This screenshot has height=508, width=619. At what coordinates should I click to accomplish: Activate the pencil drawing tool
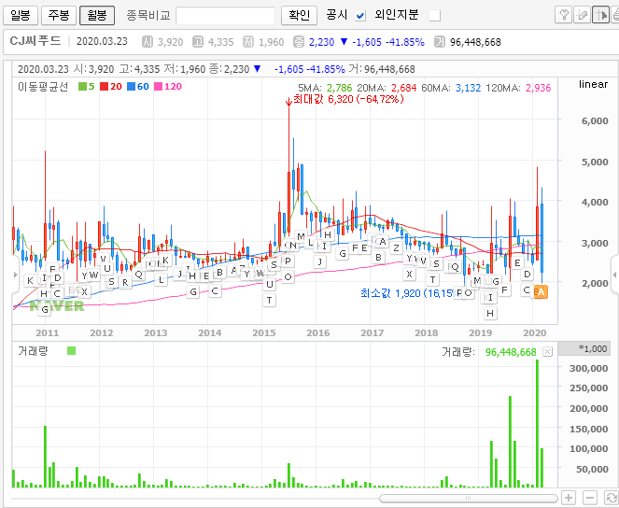[582, 15]
